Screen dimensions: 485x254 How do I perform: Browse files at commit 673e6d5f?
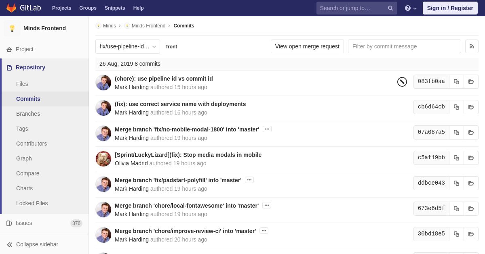coord(471,208)
